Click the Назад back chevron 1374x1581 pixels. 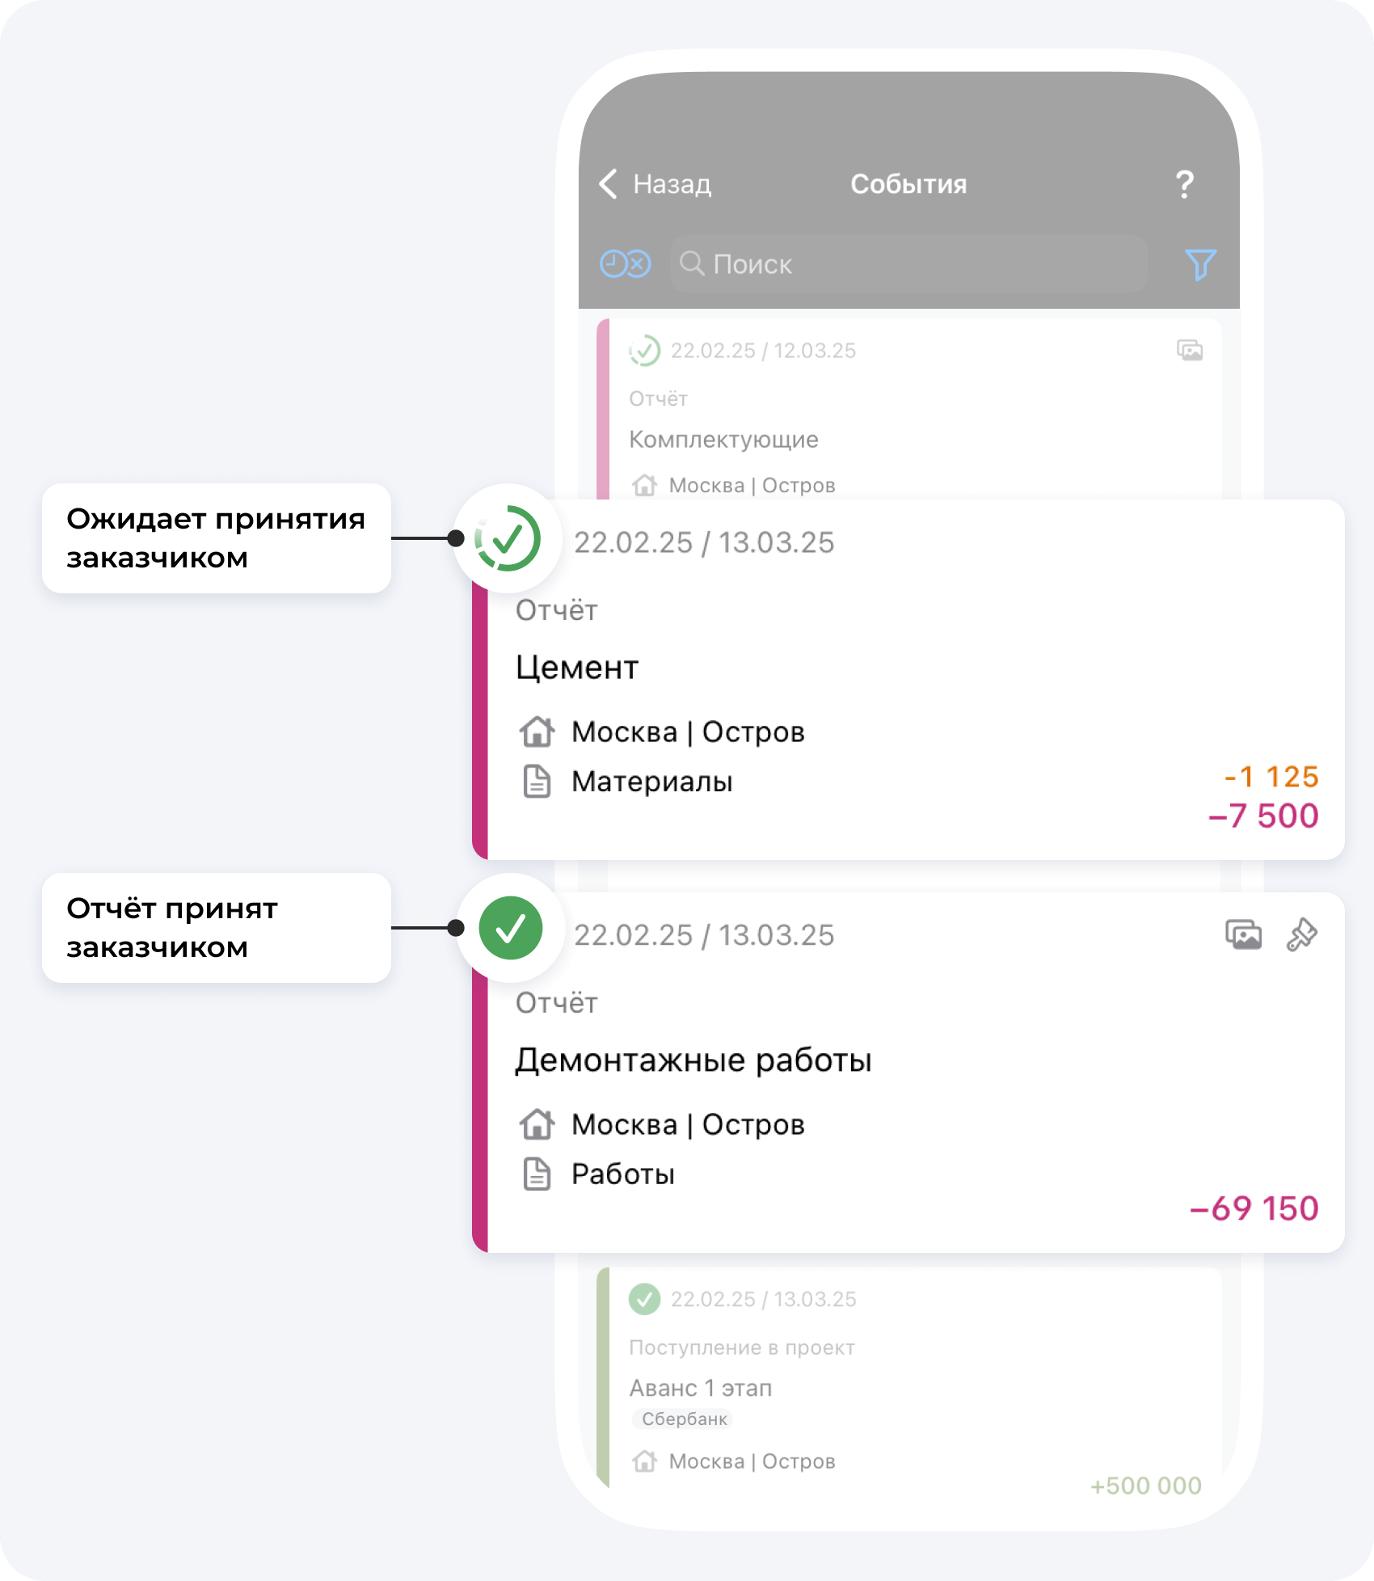[x=609, y=184]
